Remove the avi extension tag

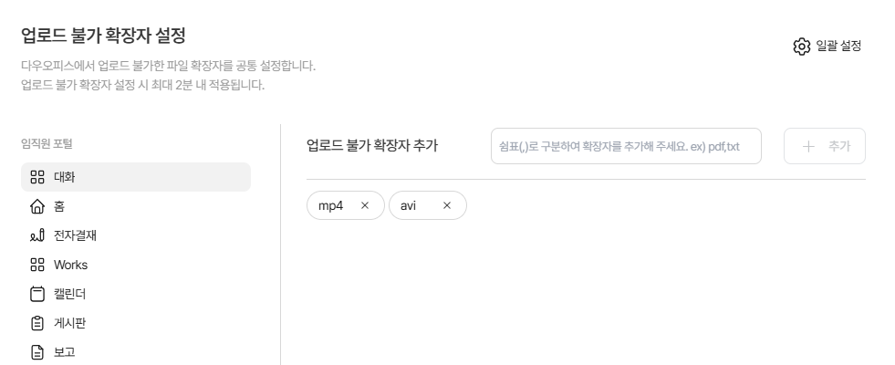pos(447,205)
